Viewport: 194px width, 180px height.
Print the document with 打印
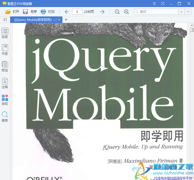pos(48,12)
